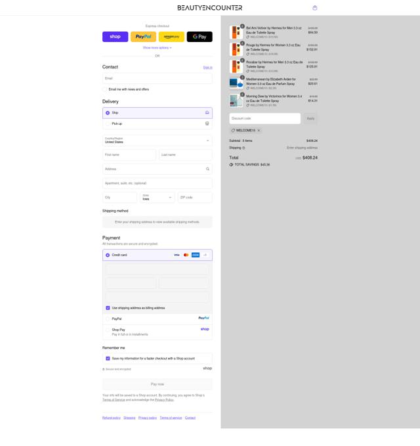Remove the WELCOME10 discount code
The width and height of the screenshot is (420, 446).
click(259, 131)
